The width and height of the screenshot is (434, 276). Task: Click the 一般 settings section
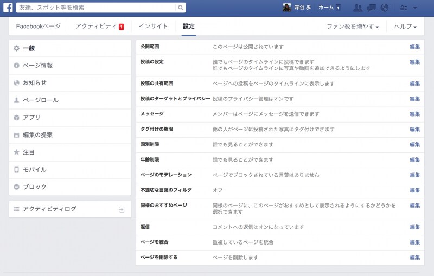point(70,48)
